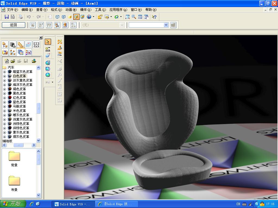Switch to the Layers tab icon
This screenshot has height=208, width=278.
(28, 44)
